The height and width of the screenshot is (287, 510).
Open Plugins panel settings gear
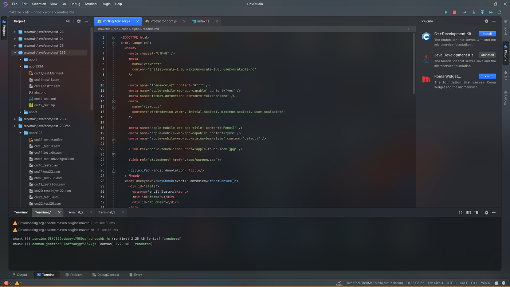click(486, 21)
